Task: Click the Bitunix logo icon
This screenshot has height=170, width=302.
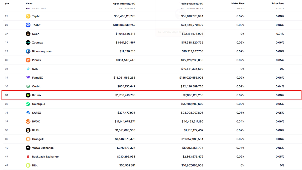Action: (x=28, y=95)
